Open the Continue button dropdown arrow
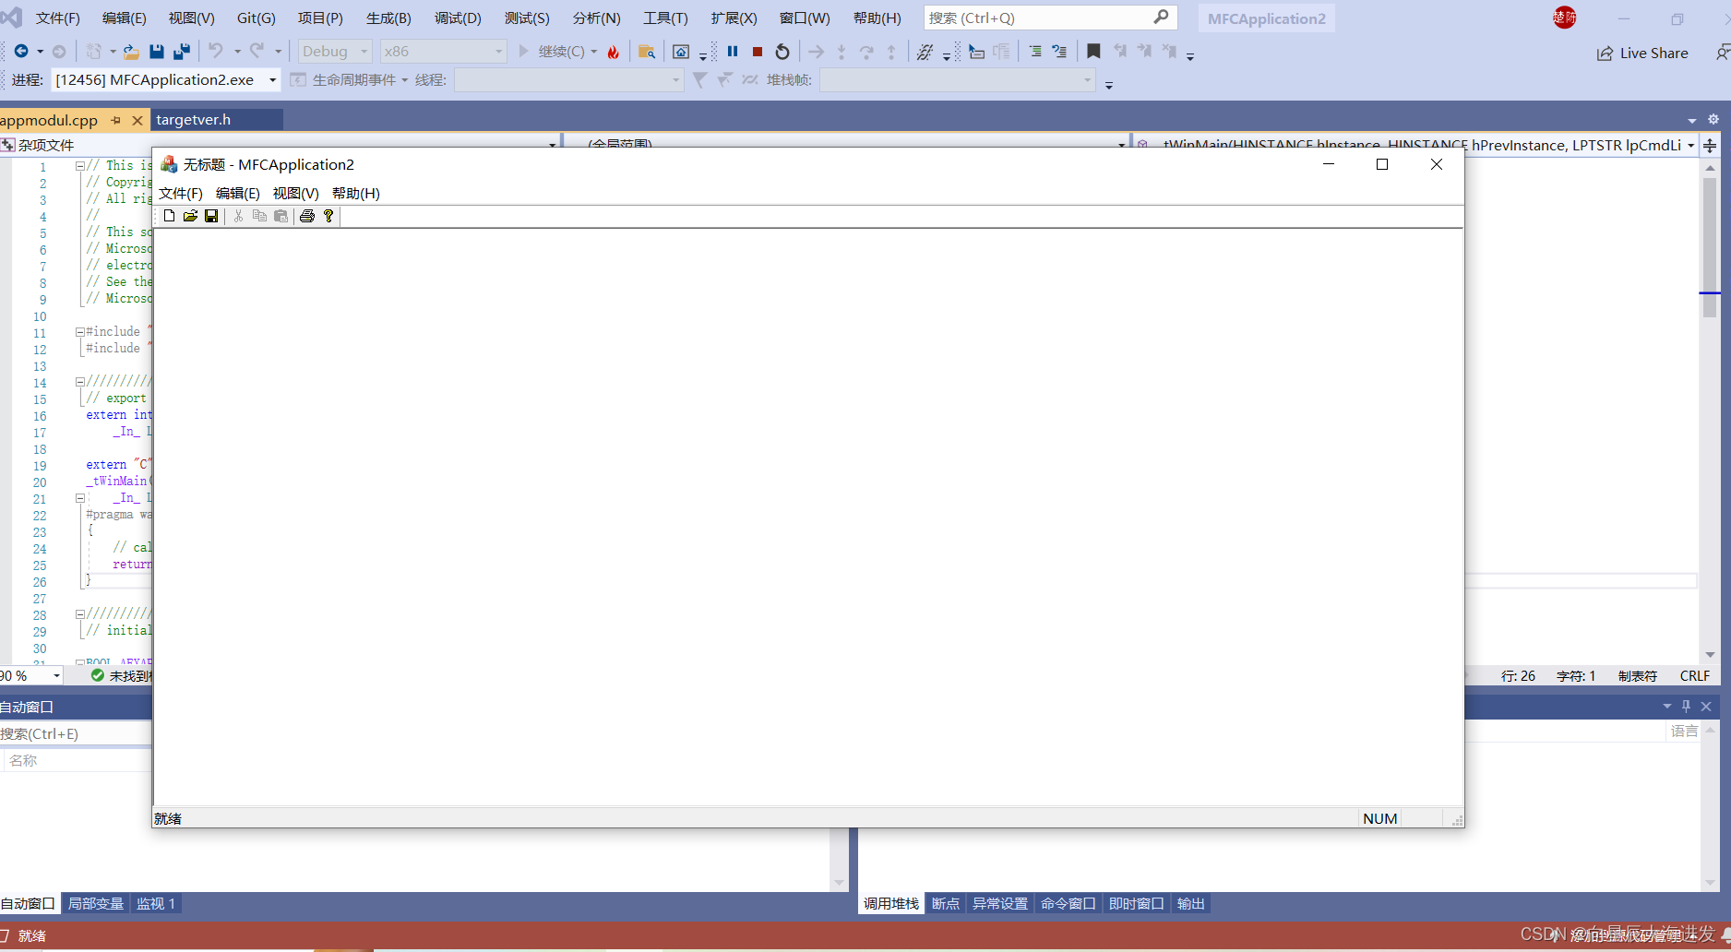The height and width of the screenshot is (952, 1731). pyautogui.click(x=594, y=52)
